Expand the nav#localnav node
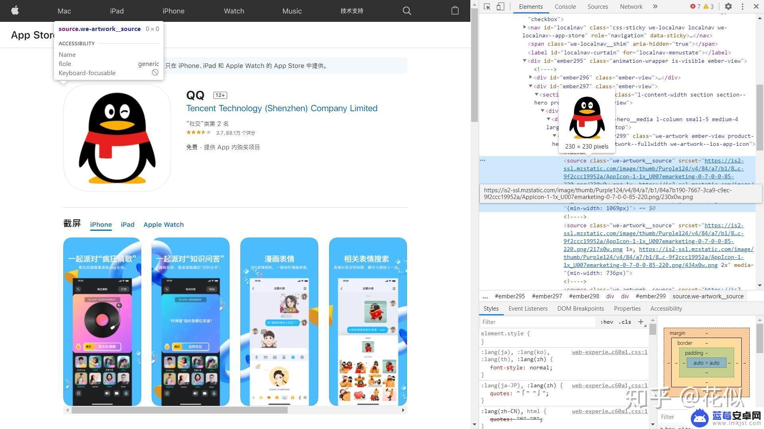The height and width of the screenshot is (429, 764). pos(524,27)
